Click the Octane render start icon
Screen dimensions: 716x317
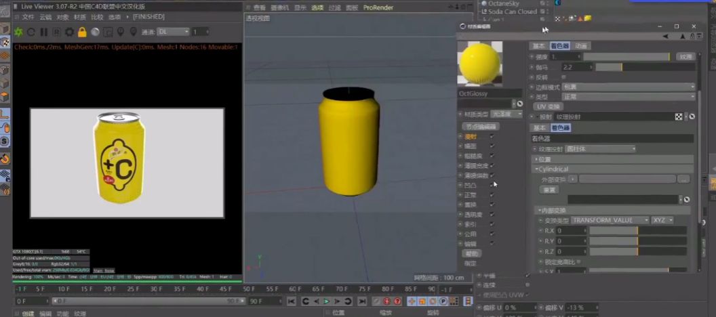point(19,32)
